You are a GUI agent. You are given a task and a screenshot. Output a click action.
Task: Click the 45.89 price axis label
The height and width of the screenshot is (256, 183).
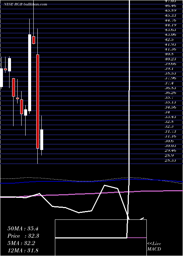point(171,11)
